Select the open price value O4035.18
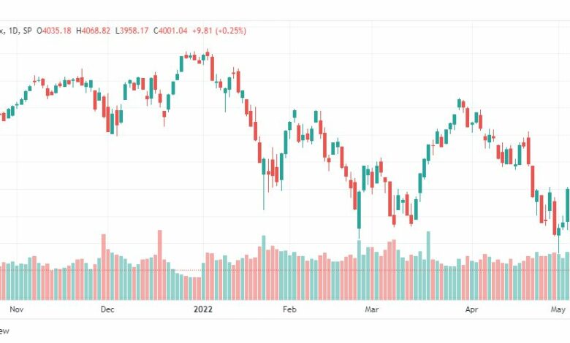Image resolution: width=570 pixels, height=343 pixels. [x=54, y=31]
